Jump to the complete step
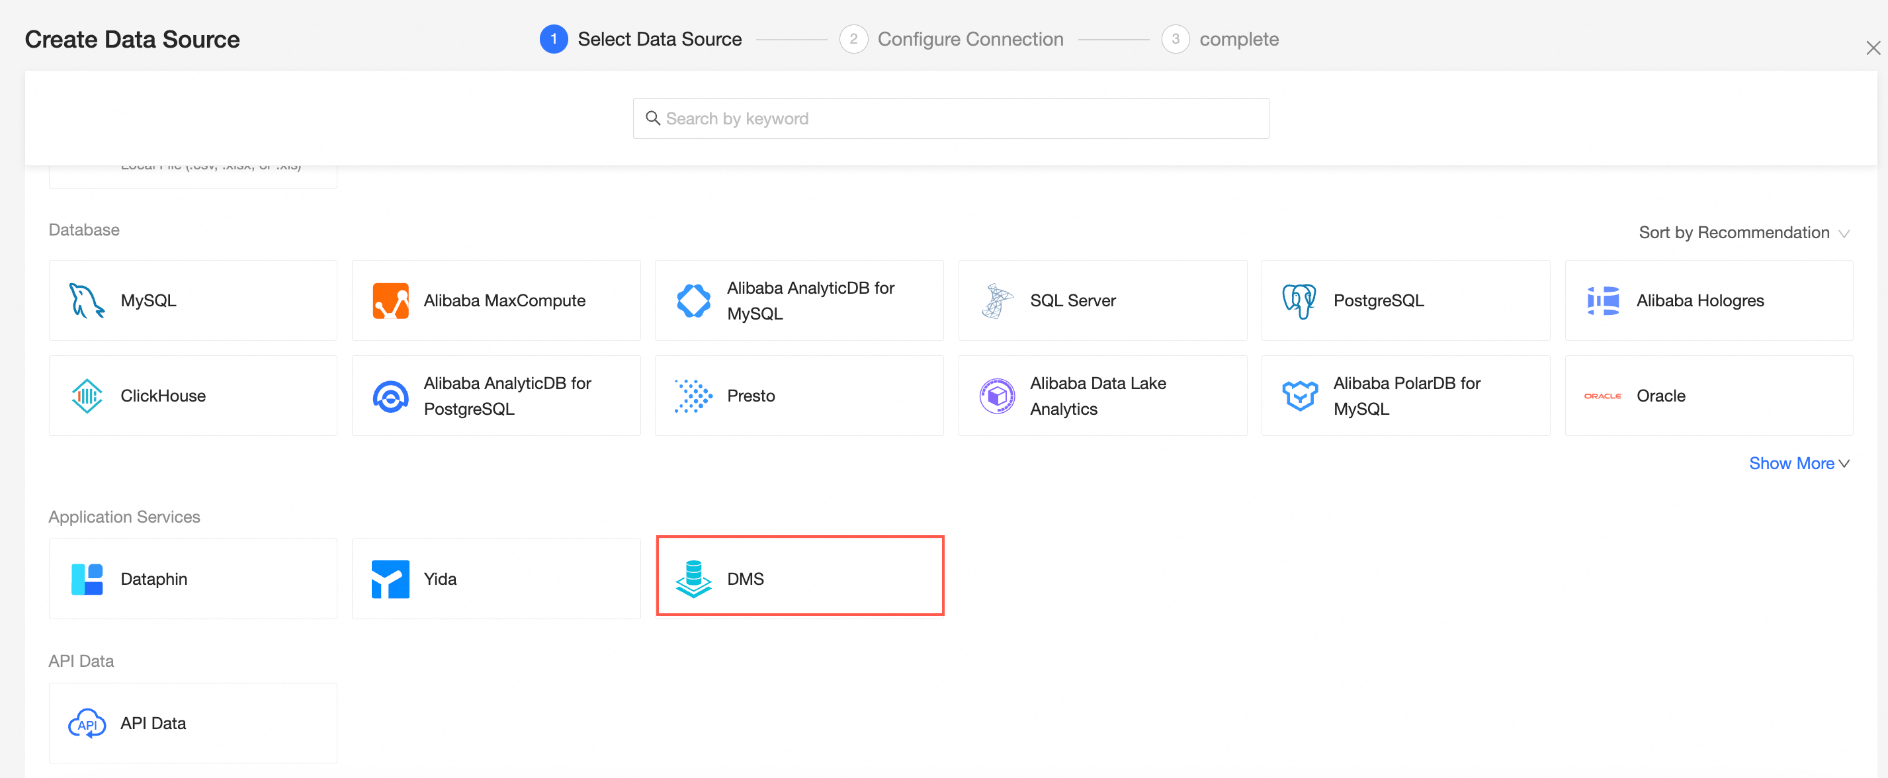Image resolution: width=1888 pixels, height=778 pixels. point(1237,39)
